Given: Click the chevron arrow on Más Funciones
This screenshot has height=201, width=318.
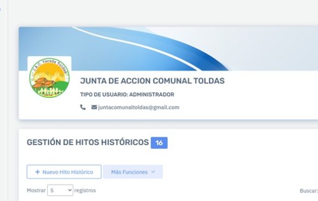Looking at the screenshot, I should click(x=154, y=172).
